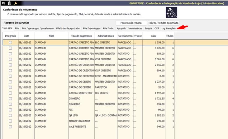The width and height of the screenshot is (228, 139).
Task: Tick Integrado checkbox for ELO CREDITO row
Action: [11, 42]
